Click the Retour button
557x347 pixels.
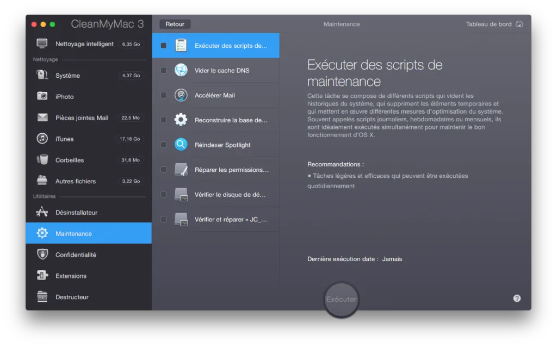click(175, 24)
